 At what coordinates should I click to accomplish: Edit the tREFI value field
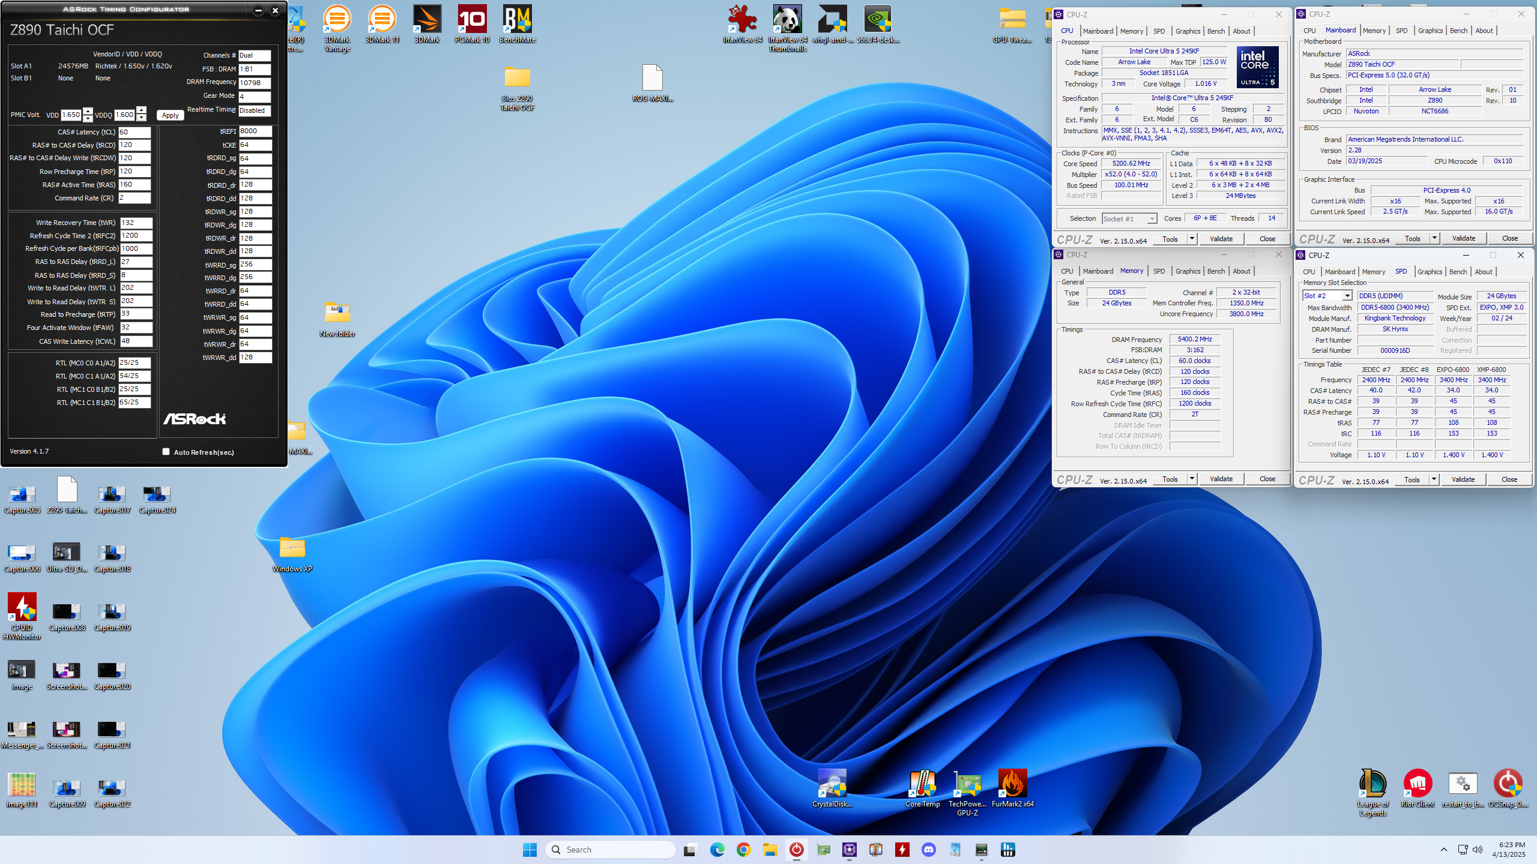(255, 131)
